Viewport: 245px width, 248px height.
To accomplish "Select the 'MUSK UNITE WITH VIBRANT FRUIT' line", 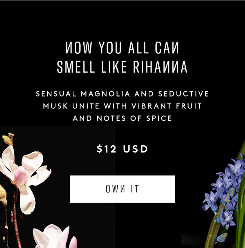I will [122, 106].
